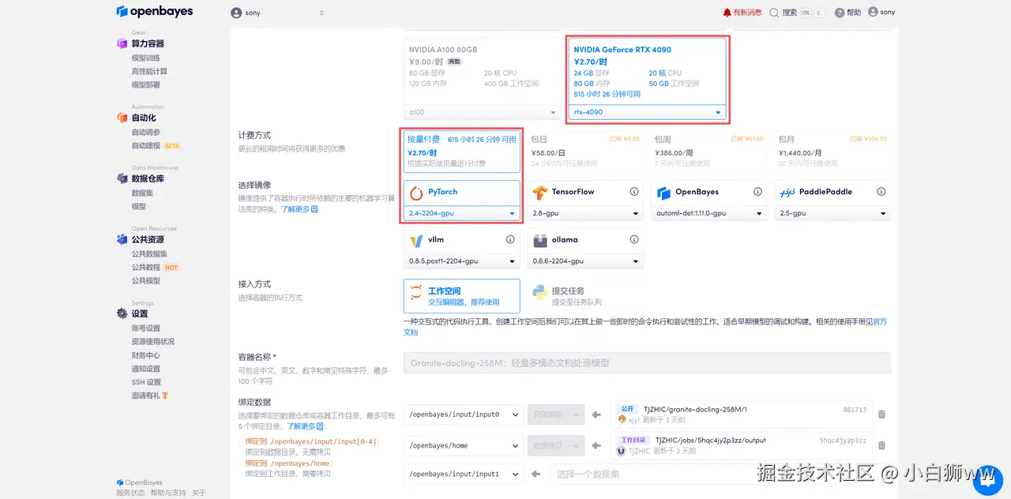This screenshot has height=499, width=1011.
Task: Choose 包周 weekly billing option
Action: click(x=709, y=151)
